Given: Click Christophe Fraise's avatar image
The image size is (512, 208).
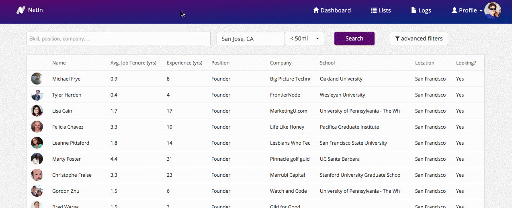Looking at the screenshot, I should (37, 175).
